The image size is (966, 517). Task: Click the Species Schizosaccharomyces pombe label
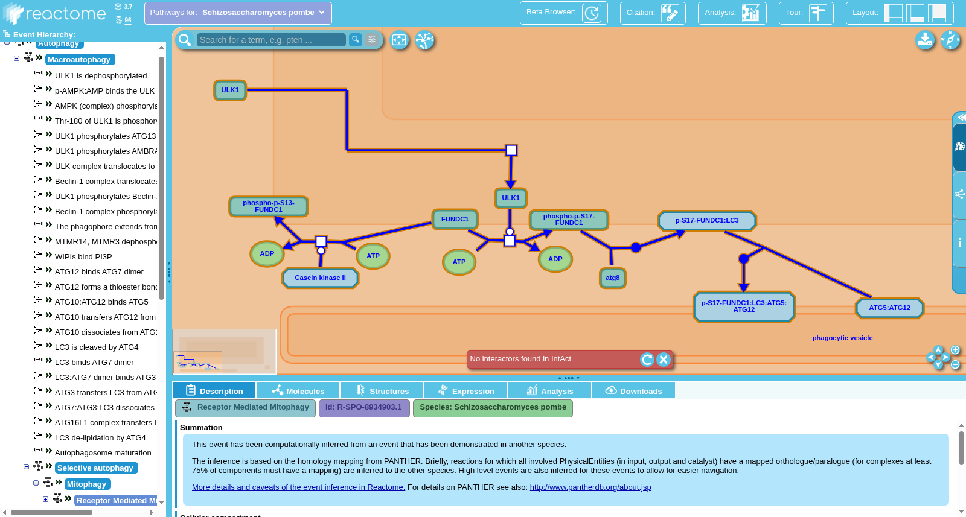[x=493, y=408]
